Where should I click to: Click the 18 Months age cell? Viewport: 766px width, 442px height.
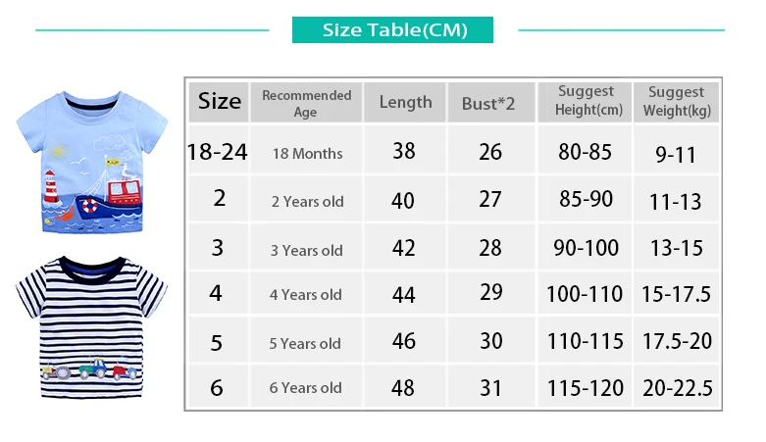[306, 149]
